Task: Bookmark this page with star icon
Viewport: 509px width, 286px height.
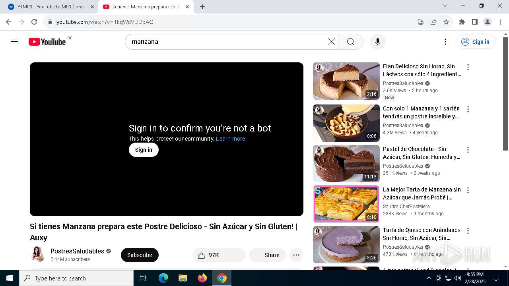Action: click(446, 22)
